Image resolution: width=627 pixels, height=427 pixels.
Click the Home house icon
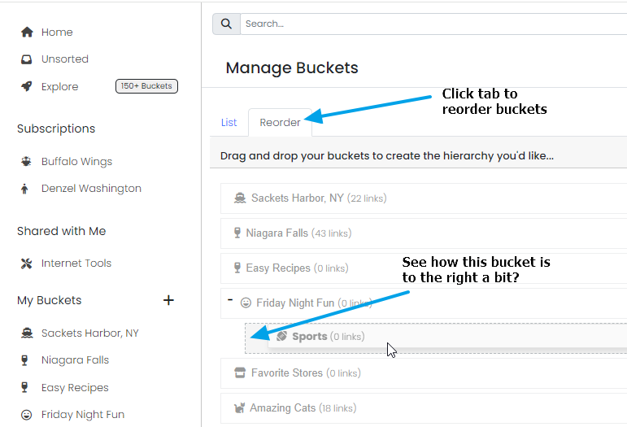pos(27,32)
